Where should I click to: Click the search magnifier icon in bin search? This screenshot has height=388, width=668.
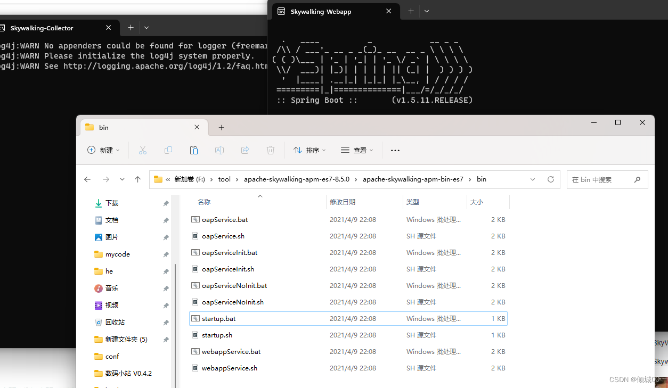[x=637, y=180]
